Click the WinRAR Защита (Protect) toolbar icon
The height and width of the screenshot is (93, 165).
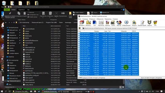pyautogui.click(x=149, y=23)
